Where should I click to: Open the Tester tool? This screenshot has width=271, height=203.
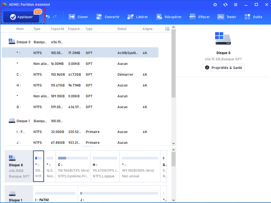(x=227, y=17)
